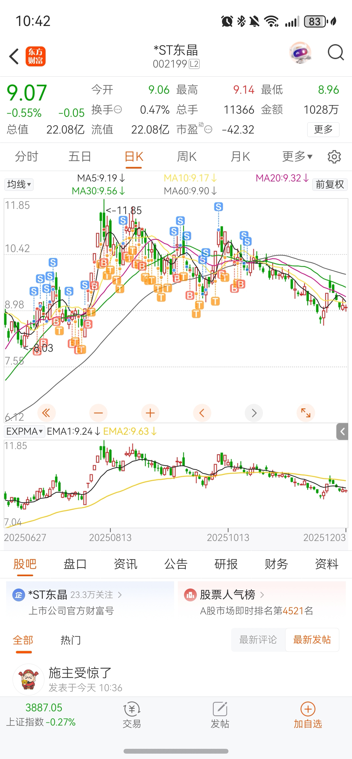Show 全部 posts filter
This screenshot has height=759, width=352.
23,640
